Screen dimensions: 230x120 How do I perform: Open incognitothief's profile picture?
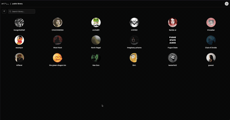pos(19,22)
